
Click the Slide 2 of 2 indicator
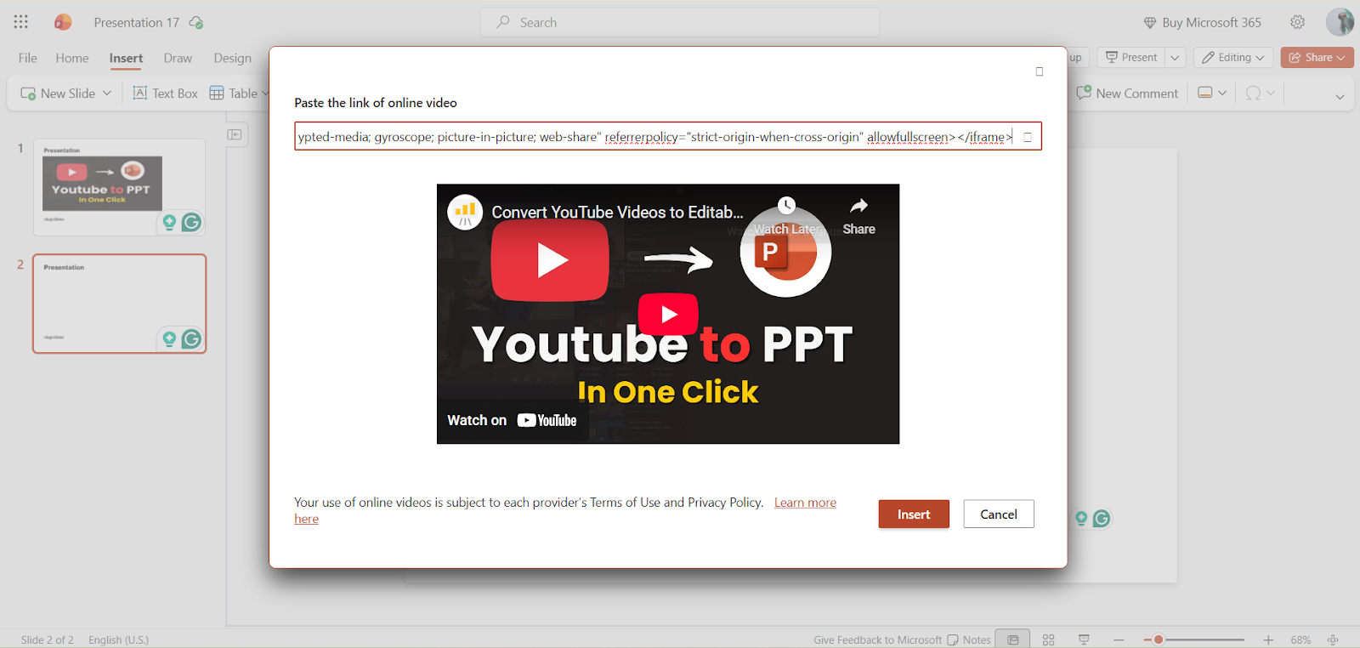47,639
